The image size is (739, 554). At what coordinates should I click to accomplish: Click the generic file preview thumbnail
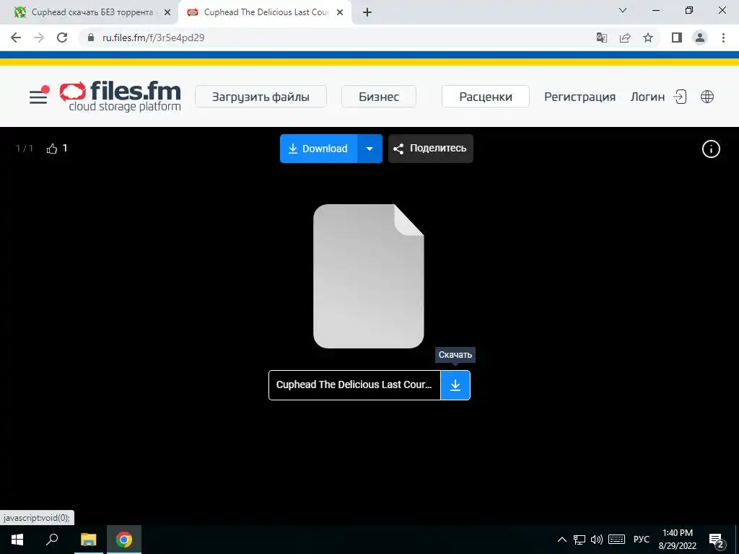click(x=369, y=276)
